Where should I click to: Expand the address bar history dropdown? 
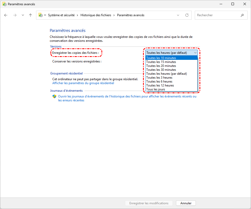point(178,15)
